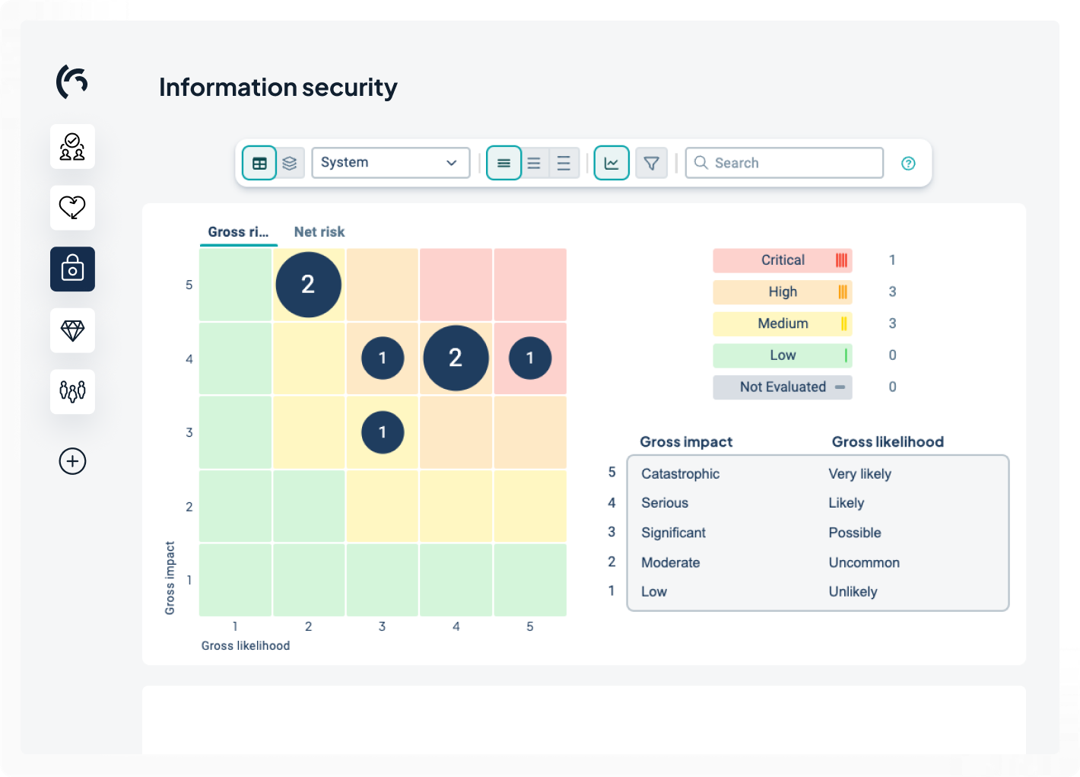Switch to the Net risk tab
Screen dimensions: 1080x777
(319, 231)
